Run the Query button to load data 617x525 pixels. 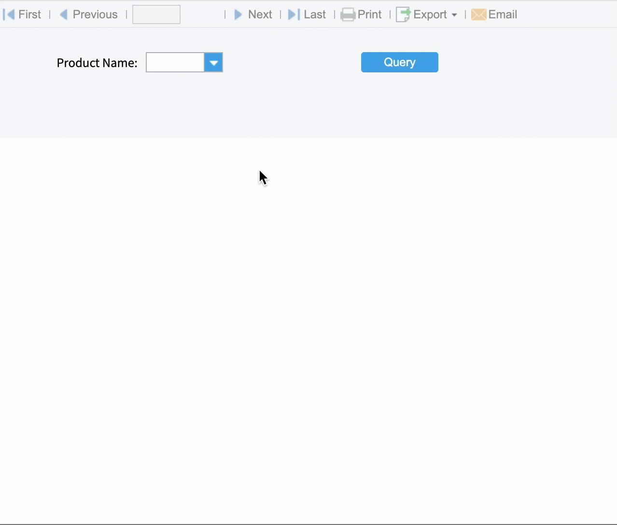coord(399,62)
